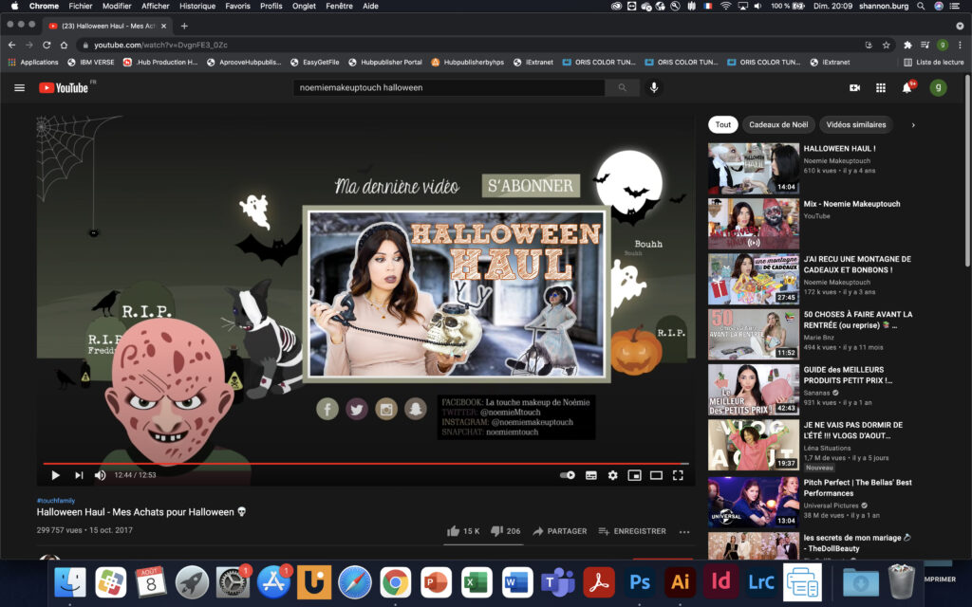Enter full screen mode in the player
The height and width of the screenshot is (607, 972).
(x=678, y=475)
